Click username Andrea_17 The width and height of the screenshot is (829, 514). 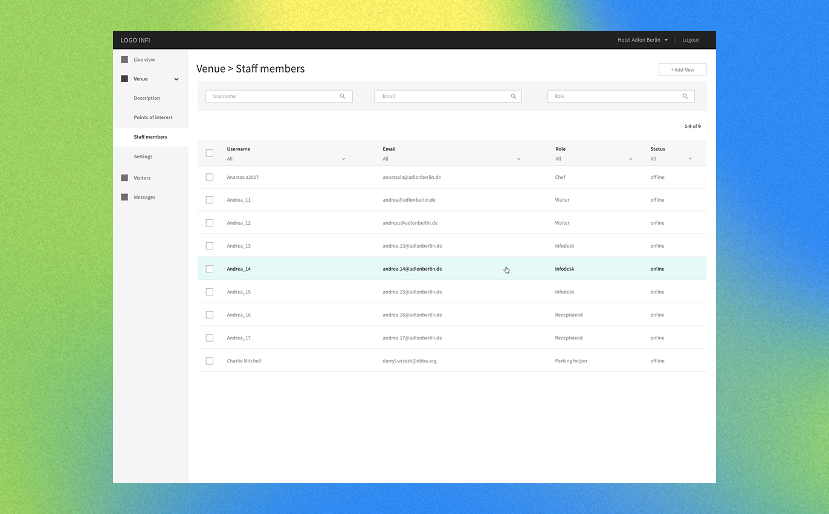[239, 338]
